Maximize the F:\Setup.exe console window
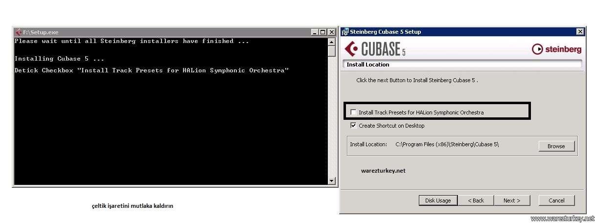Screen dimensions: 596x223 (322, 32)
